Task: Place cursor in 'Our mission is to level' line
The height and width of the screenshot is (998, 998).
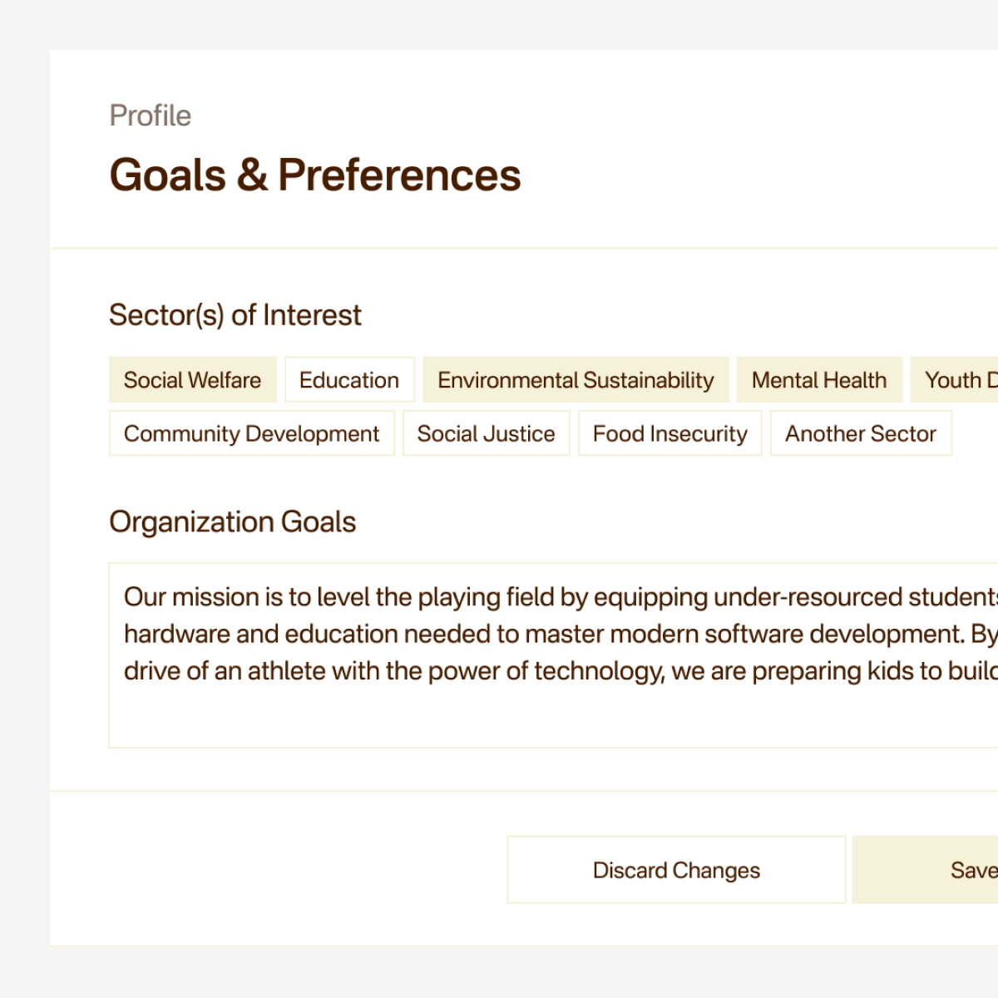Action: (x=561, y=597)
